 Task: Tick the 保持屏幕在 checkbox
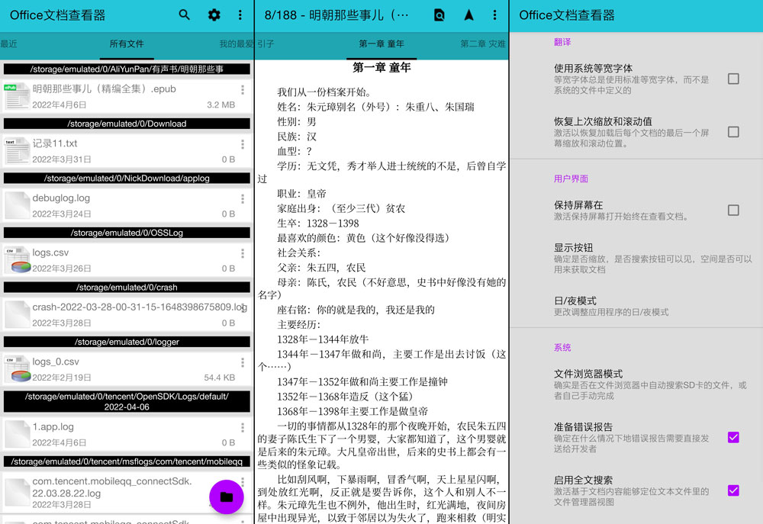733,211
